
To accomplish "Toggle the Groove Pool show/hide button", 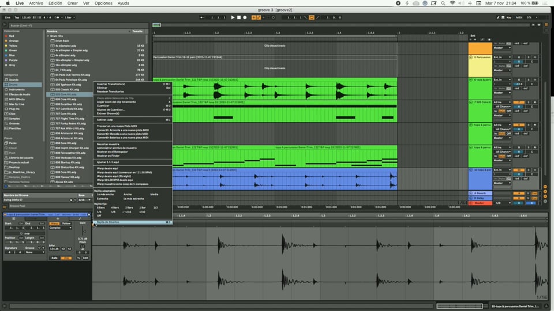I will pos(5,207).
